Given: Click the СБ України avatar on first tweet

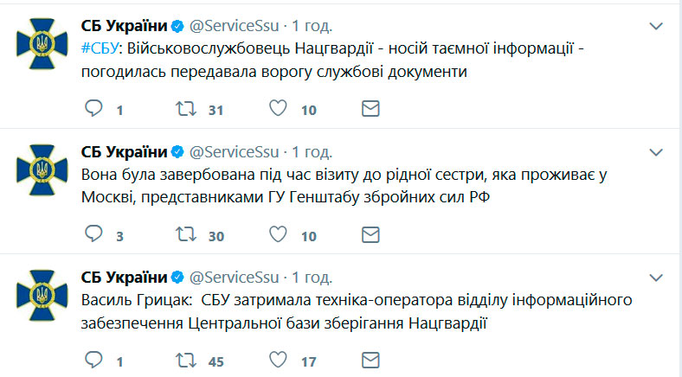Looking at the screenshot, I should tap(41, 41).
